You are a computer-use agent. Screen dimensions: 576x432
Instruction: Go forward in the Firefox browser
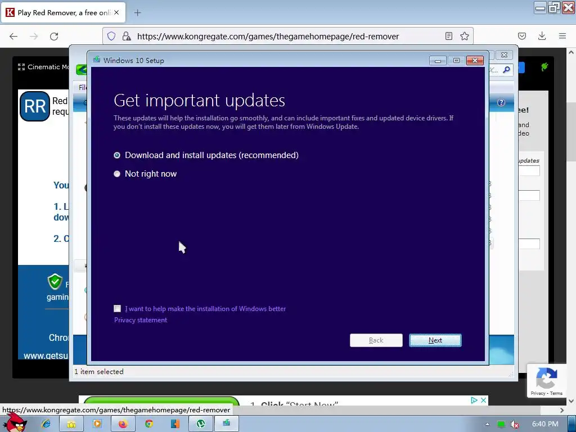pos(34,36)
